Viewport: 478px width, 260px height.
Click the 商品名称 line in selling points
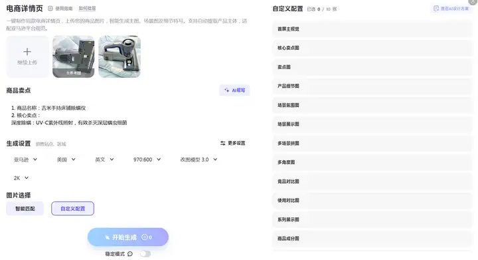[48, 108]
